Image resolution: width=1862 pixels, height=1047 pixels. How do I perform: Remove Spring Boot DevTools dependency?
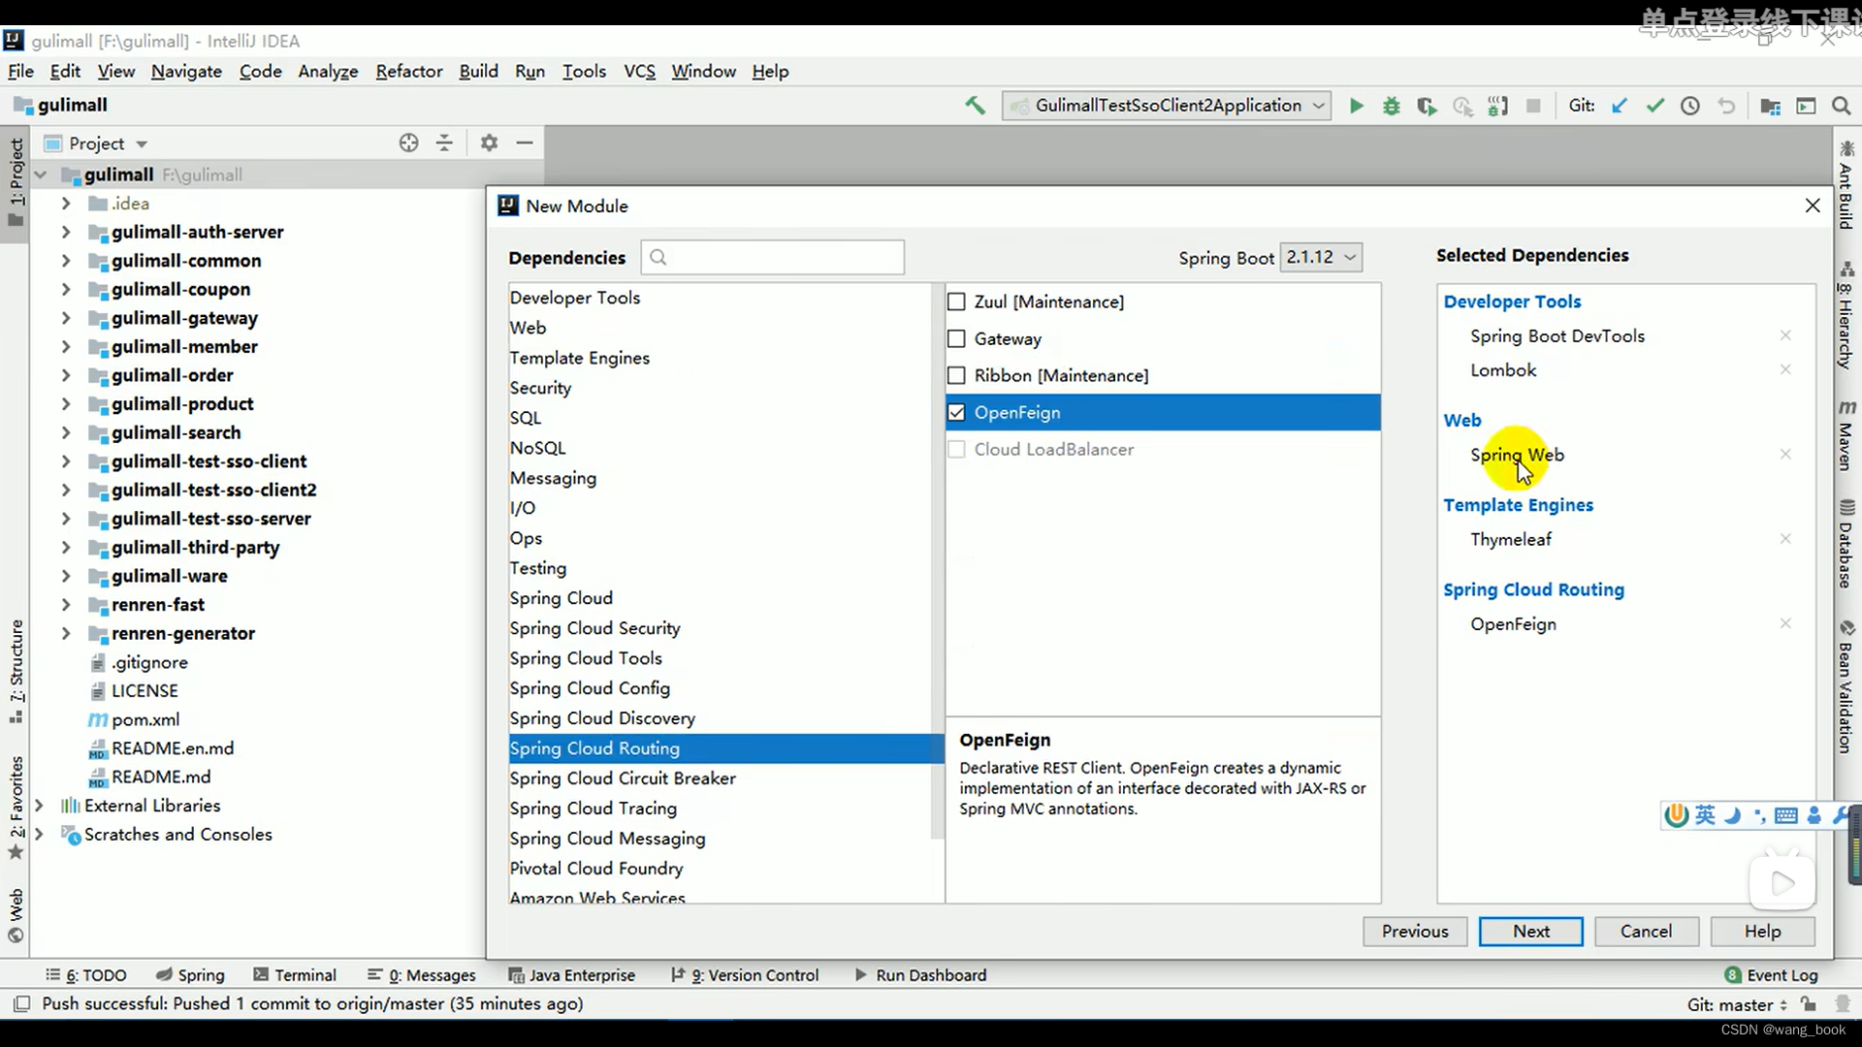(1785, 335)
